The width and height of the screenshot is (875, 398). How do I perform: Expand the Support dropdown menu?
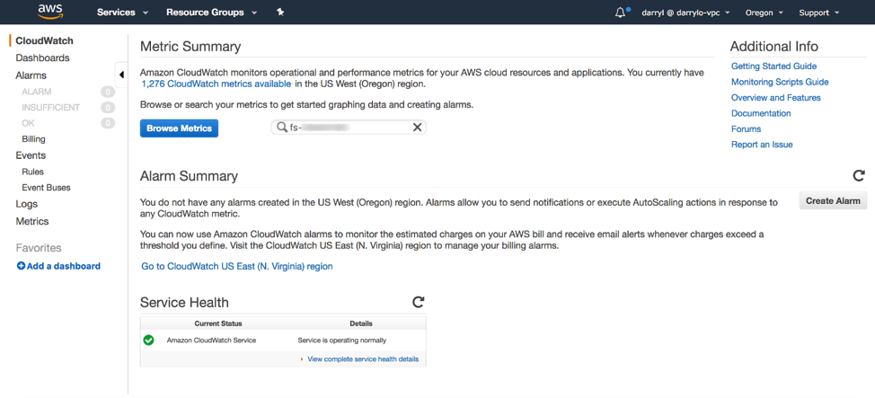click(819, 13)
